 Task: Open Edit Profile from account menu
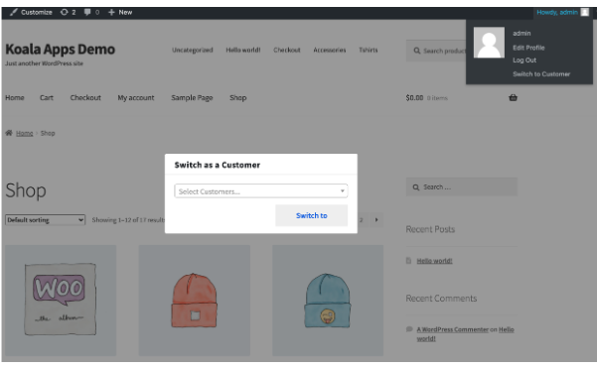528,48
